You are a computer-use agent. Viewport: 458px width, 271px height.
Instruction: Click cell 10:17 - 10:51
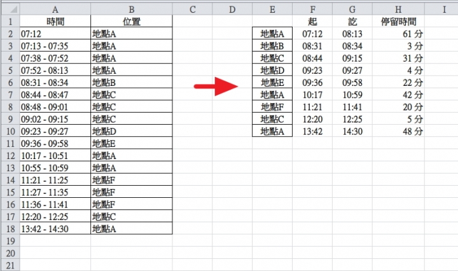click(55, 156)
